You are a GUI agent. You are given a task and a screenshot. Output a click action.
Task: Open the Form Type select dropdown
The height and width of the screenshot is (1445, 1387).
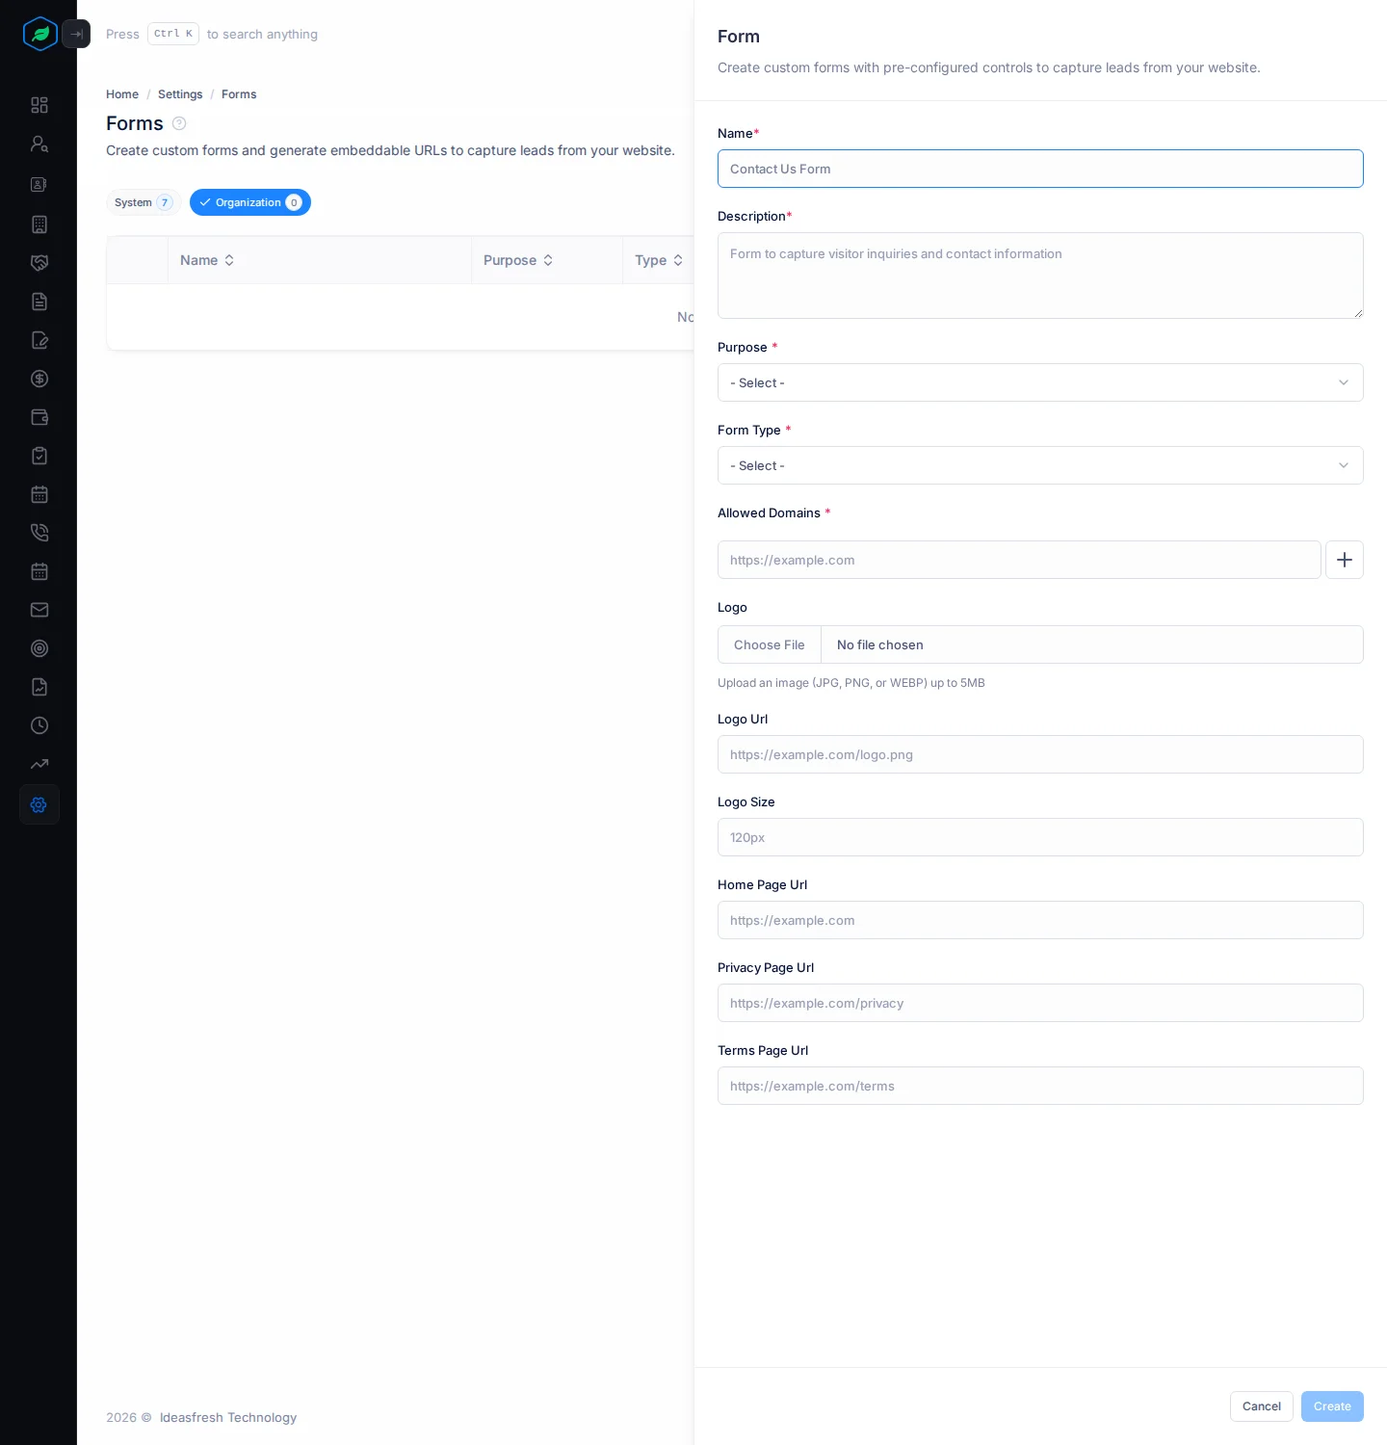[1040, 465]
